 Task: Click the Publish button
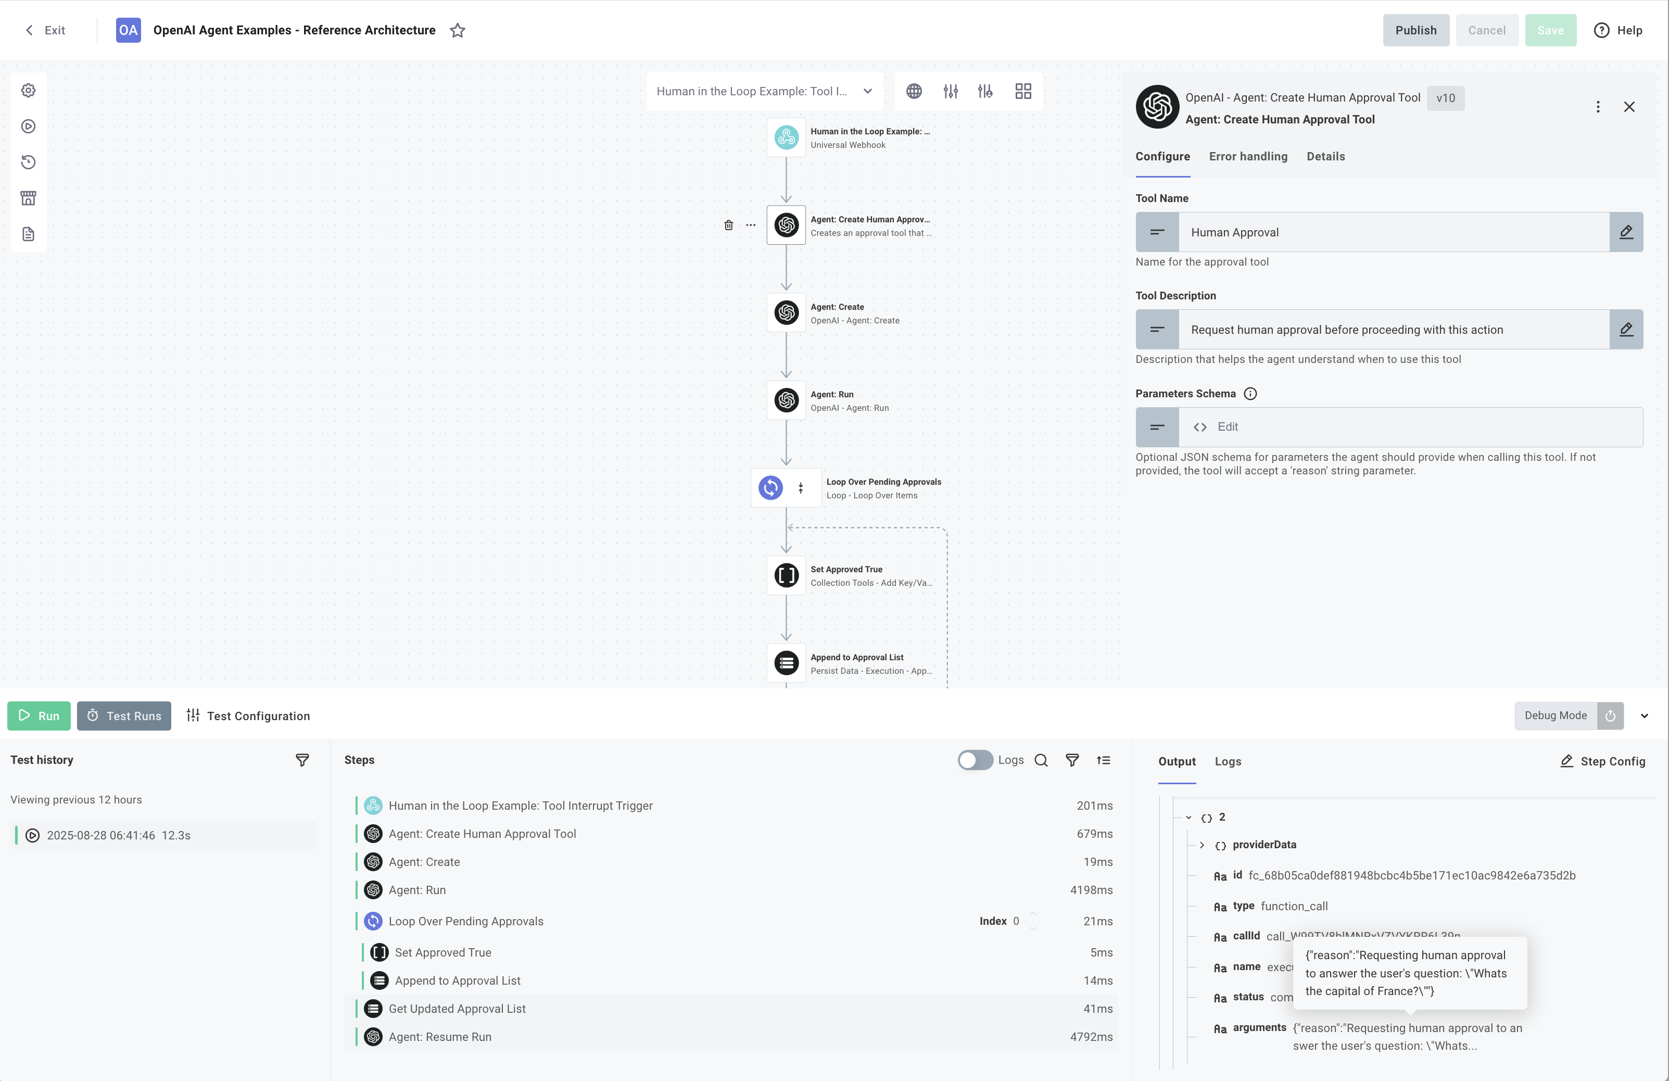1416,30
